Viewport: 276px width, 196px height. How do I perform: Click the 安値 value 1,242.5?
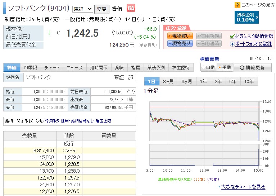click(39, 107)
